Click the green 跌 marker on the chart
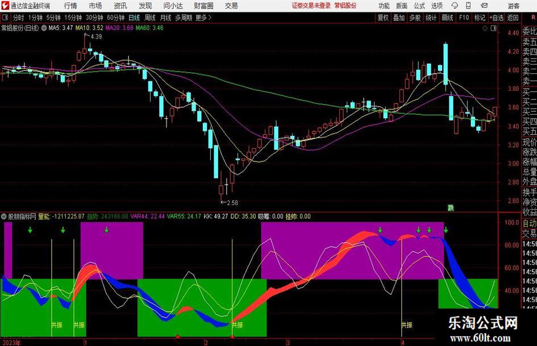This screenshot has width=537, height=346. [451, 207]
